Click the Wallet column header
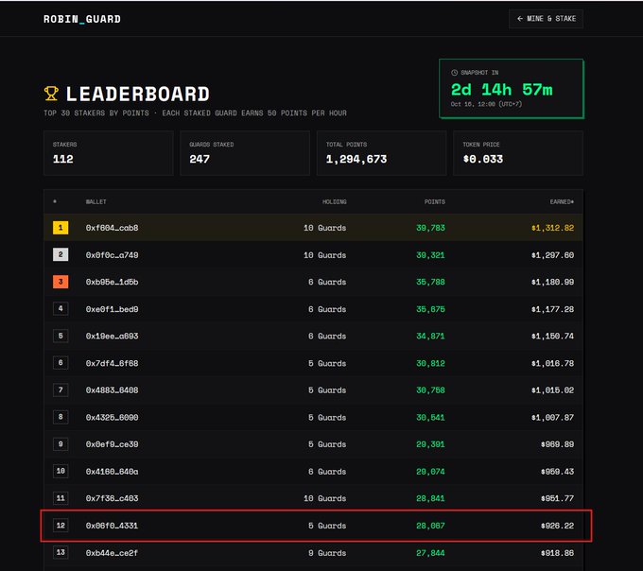Viewport: 643px width, 571px height. [96, 201]
